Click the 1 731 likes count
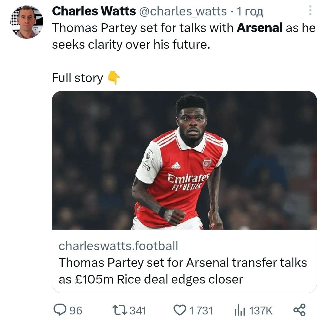The image size is (327, 319). point(201,311)
